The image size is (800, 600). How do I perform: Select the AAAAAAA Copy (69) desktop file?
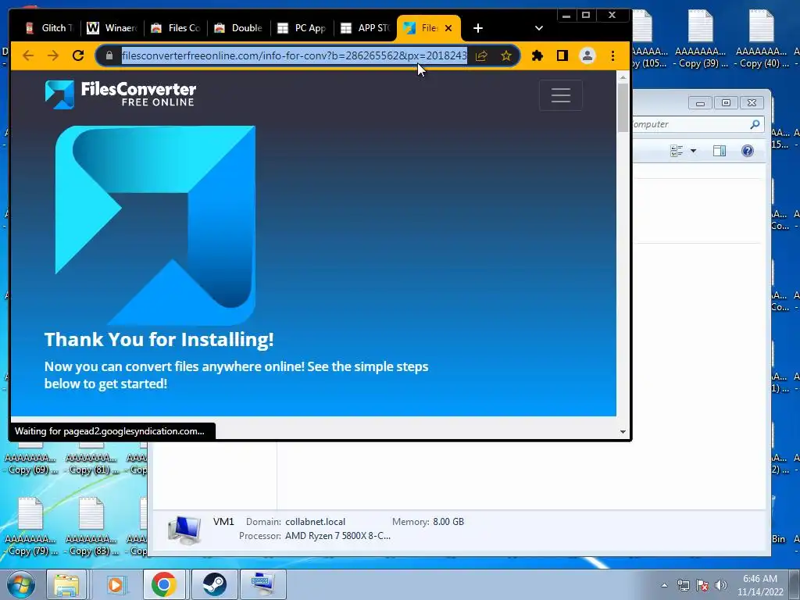30,459
